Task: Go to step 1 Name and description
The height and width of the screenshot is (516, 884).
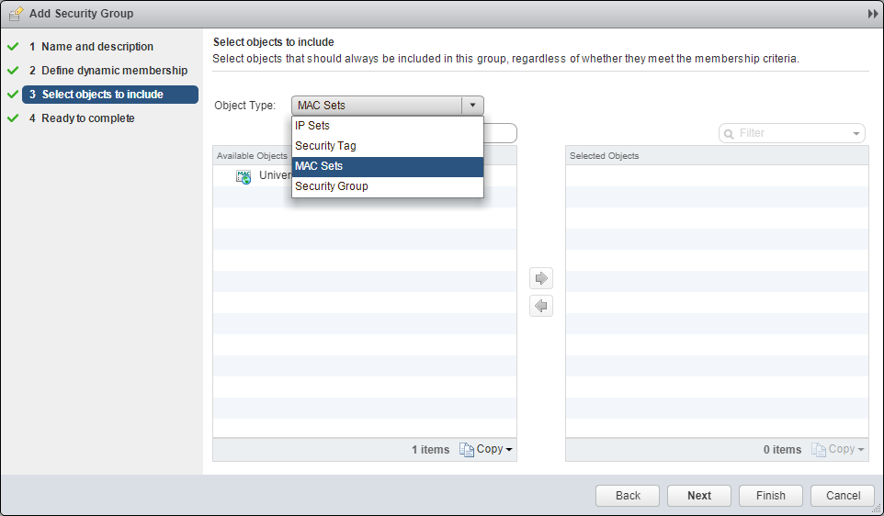Action: pos(97,47)
